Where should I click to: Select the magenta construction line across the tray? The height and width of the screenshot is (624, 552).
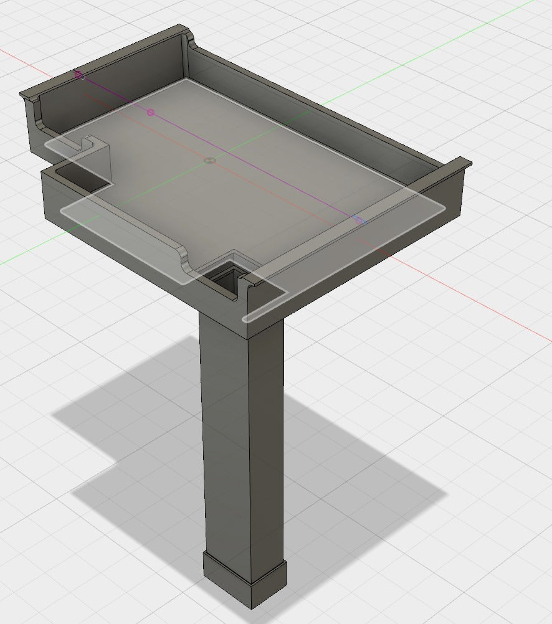point(219,148)
